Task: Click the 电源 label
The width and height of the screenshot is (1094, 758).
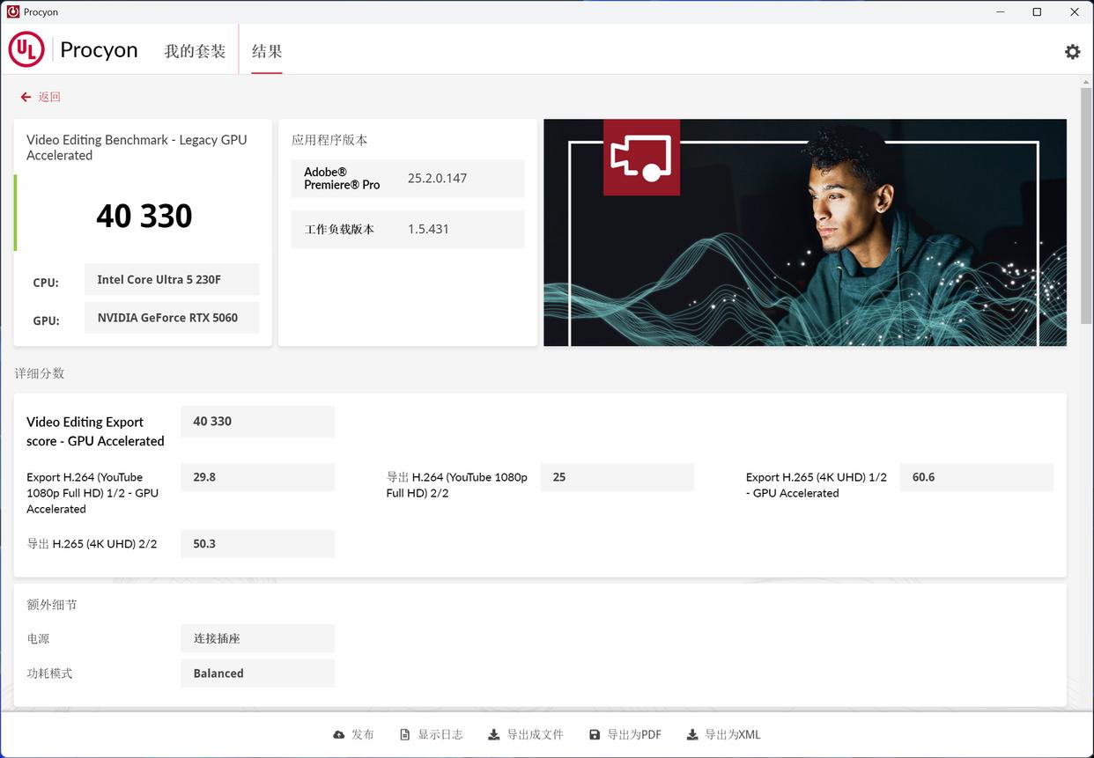Action: click(x=38, y=638)
